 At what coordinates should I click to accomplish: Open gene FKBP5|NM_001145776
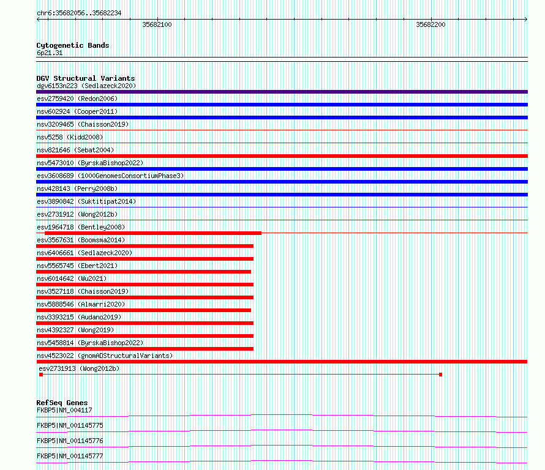70,441
